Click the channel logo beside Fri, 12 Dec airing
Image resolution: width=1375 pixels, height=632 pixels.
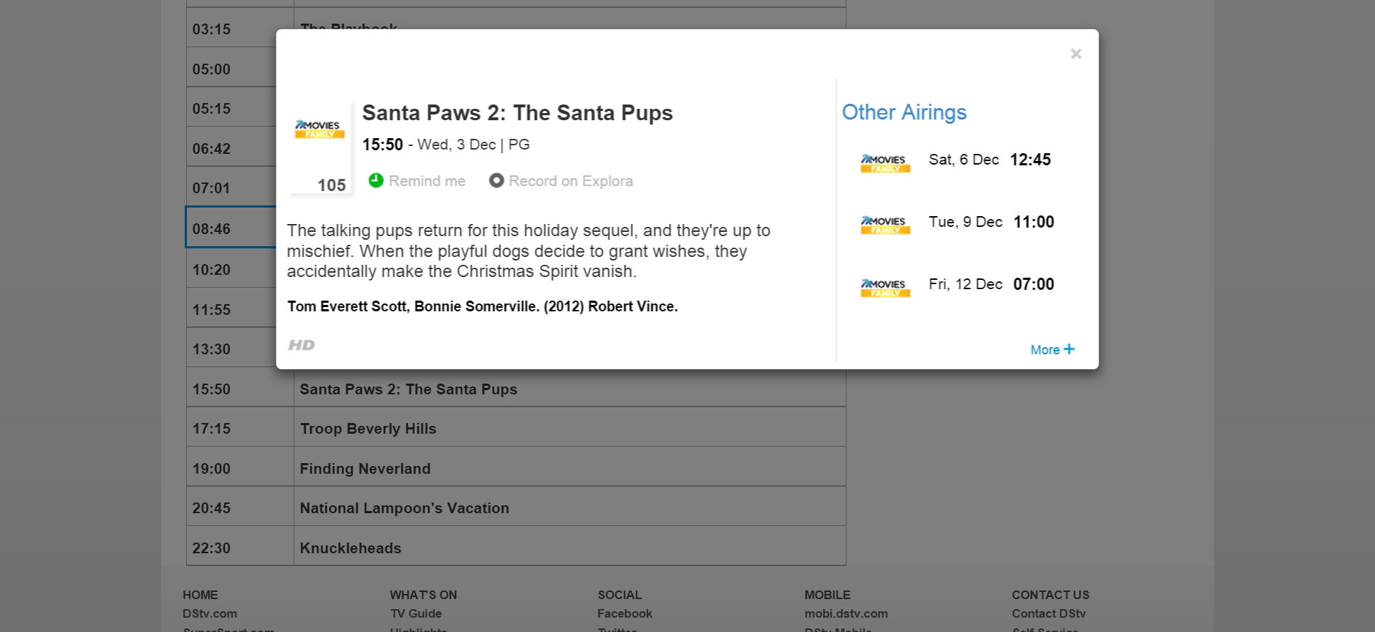[x=885, y=288]
